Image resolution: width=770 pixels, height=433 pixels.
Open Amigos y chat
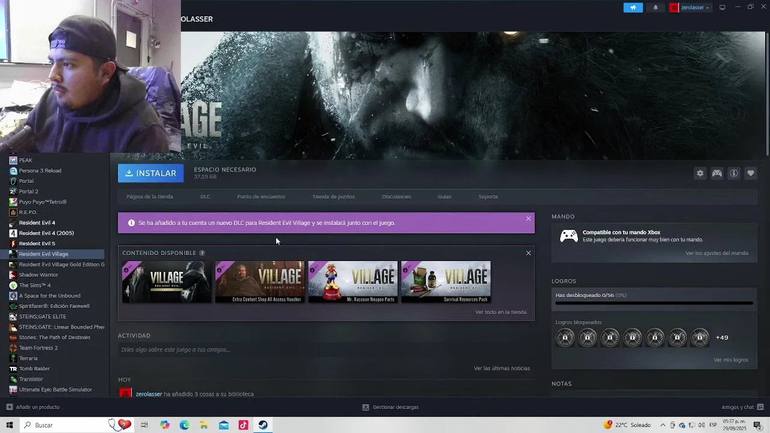pos(742,407)
